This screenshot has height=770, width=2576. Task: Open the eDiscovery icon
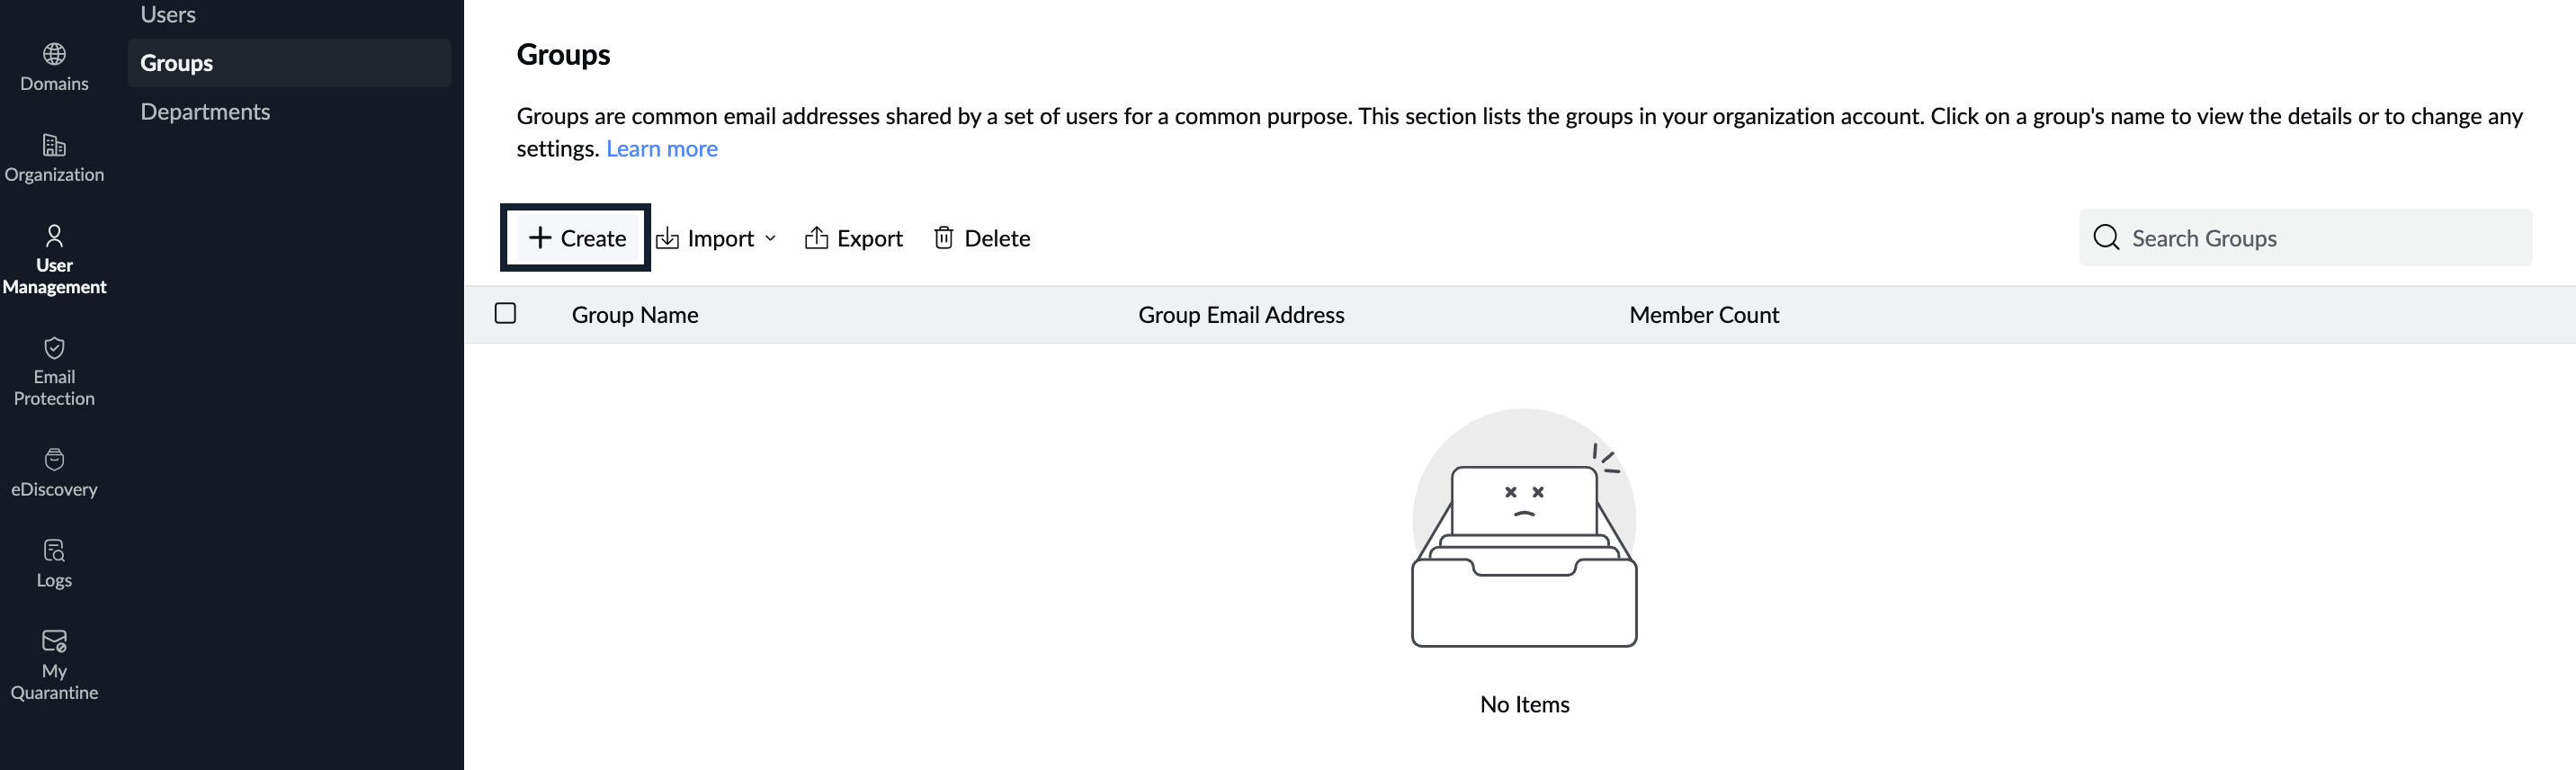click(x=54, y=460)
